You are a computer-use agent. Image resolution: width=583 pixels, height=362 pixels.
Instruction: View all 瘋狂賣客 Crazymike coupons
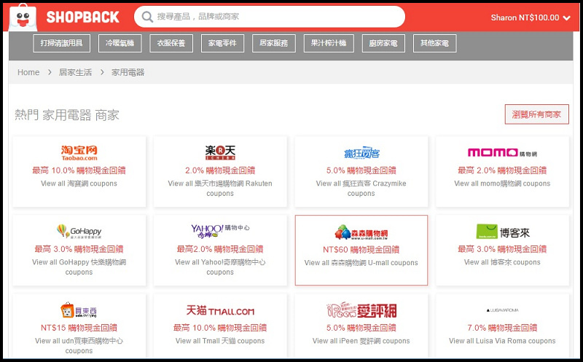coord(361,189)
